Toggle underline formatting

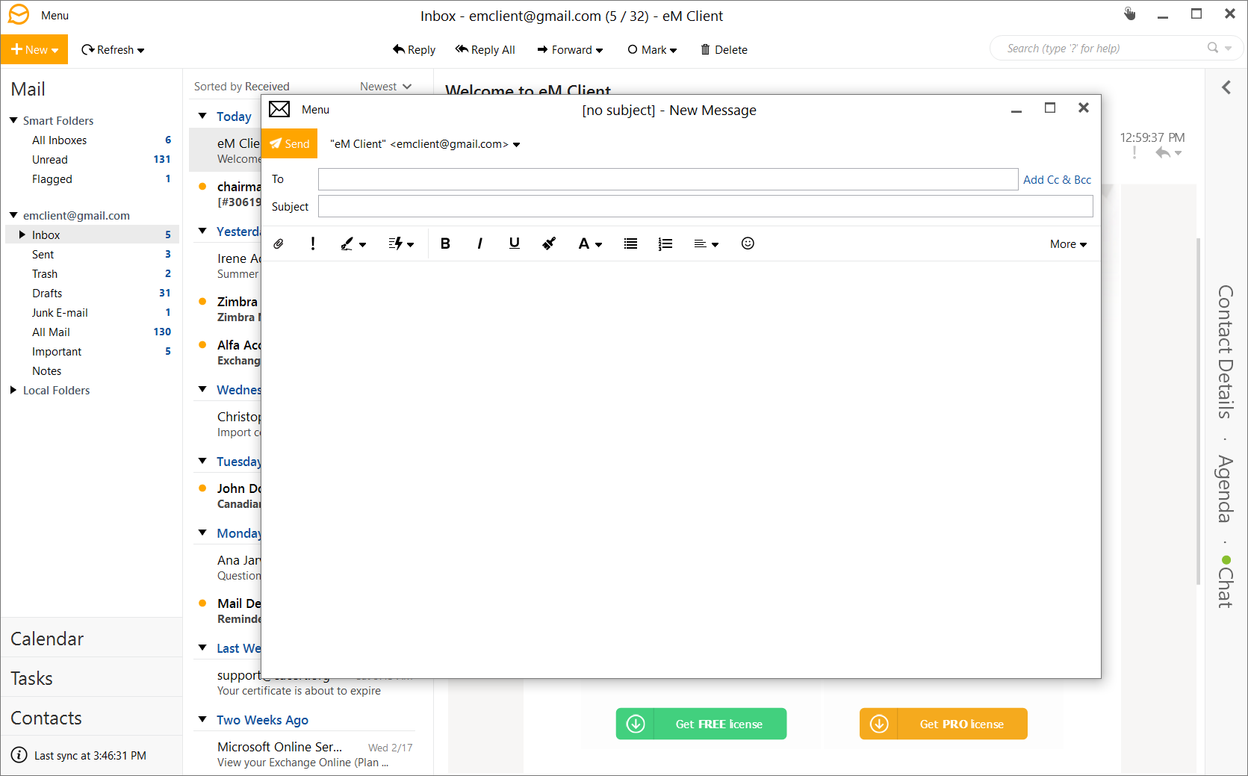tap(514, 243)
